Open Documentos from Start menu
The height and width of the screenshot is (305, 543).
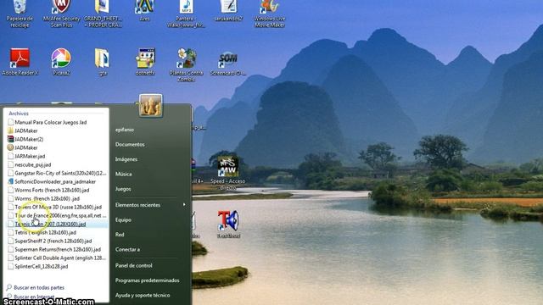point(130,145)
